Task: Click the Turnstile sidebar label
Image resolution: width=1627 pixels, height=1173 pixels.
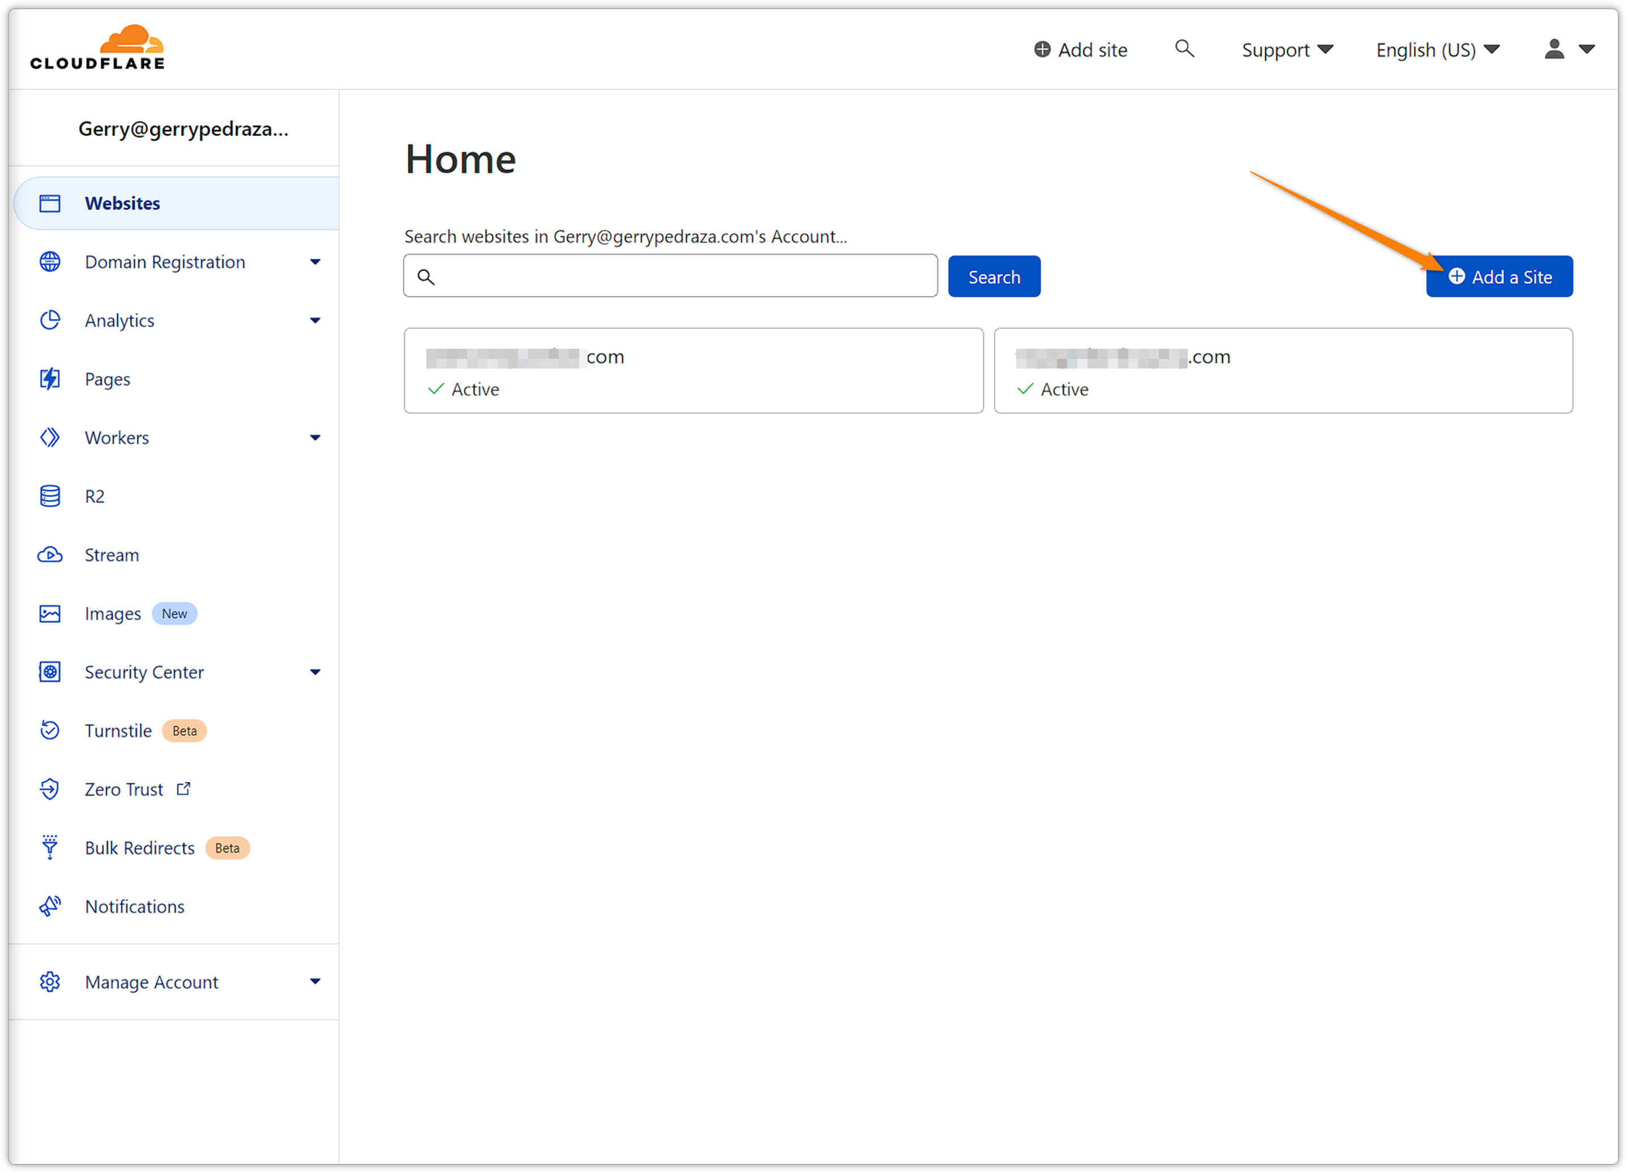Action: (118, 730)
